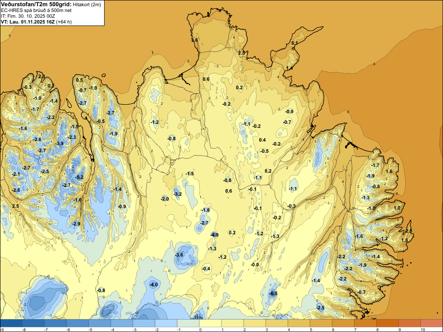Click the '-2.9' temperature value
443x332 pixels.
pos(76,224)
